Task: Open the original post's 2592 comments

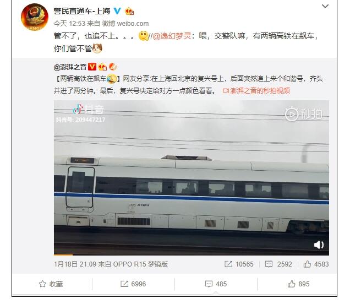Action: click(278, 264)
